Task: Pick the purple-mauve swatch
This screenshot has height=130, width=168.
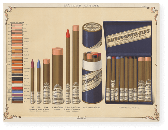Action: 17,95
